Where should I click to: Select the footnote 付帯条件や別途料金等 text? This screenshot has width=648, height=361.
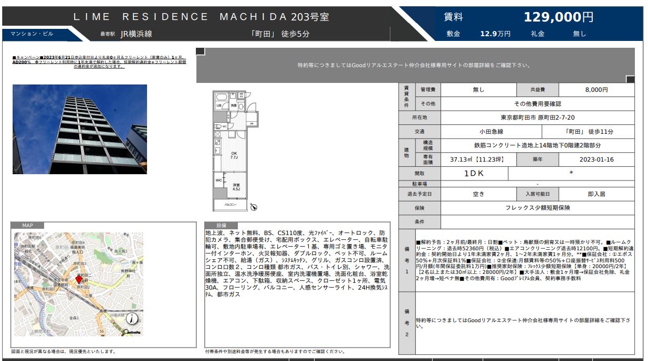click(275, 352)
